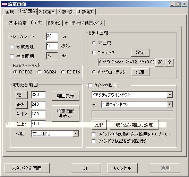Choose the 未圧縮 radio option
Screen dimensions: 189x177
[x=94, y=43]
